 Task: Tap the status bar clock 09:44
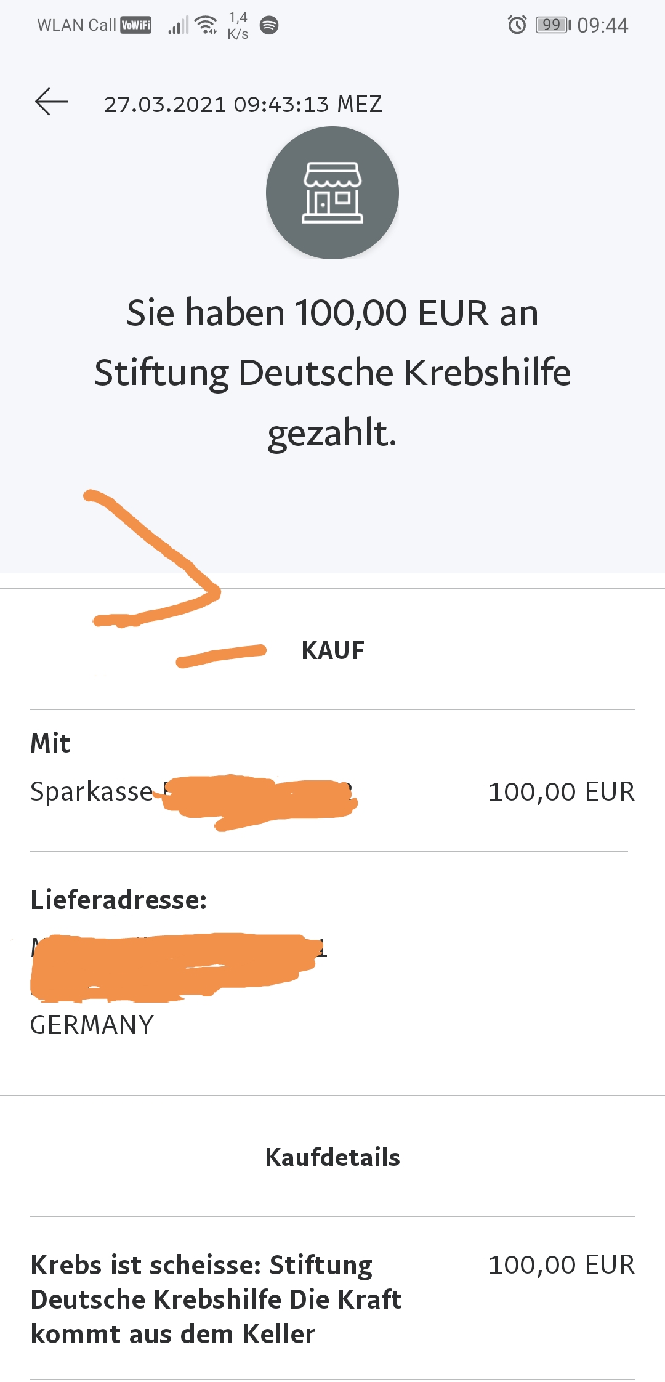pyautogui.click(x=602, y=25)
